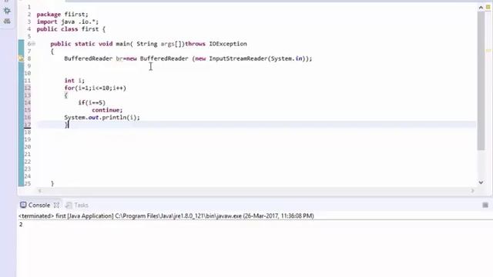Open the Tasks tab
This screenshot has width=493, height=277.
coord(77,205)
